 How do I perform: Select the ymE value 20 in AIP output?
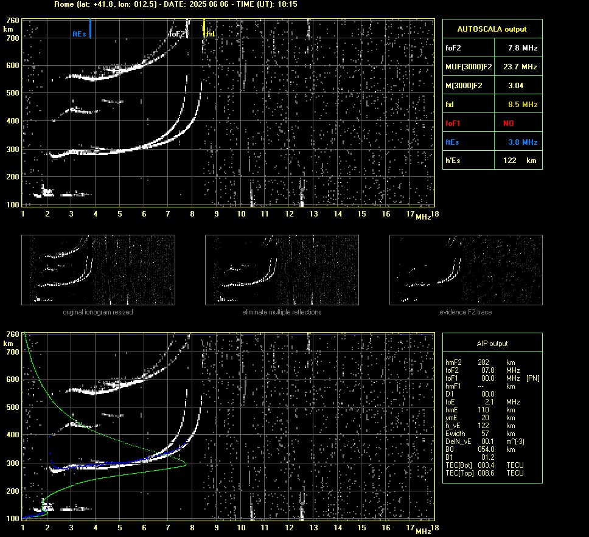pyautogui.click(x=486, y=418)
